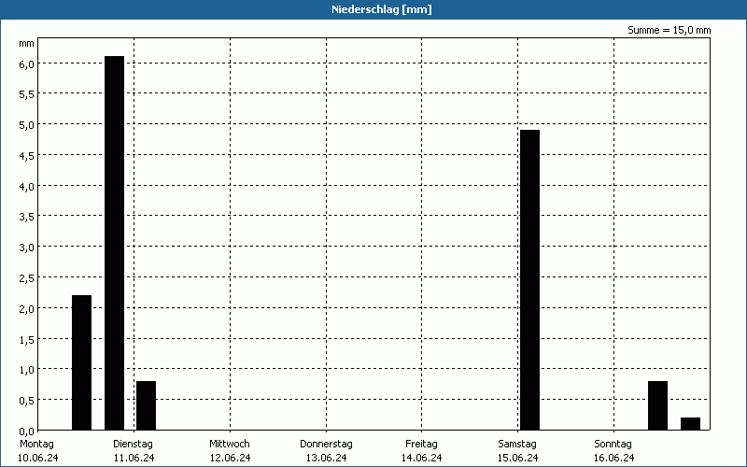The height and width of the screenshot is (467, 747).
Task: Click the date '14.06.24'
Action: point(422,458)
